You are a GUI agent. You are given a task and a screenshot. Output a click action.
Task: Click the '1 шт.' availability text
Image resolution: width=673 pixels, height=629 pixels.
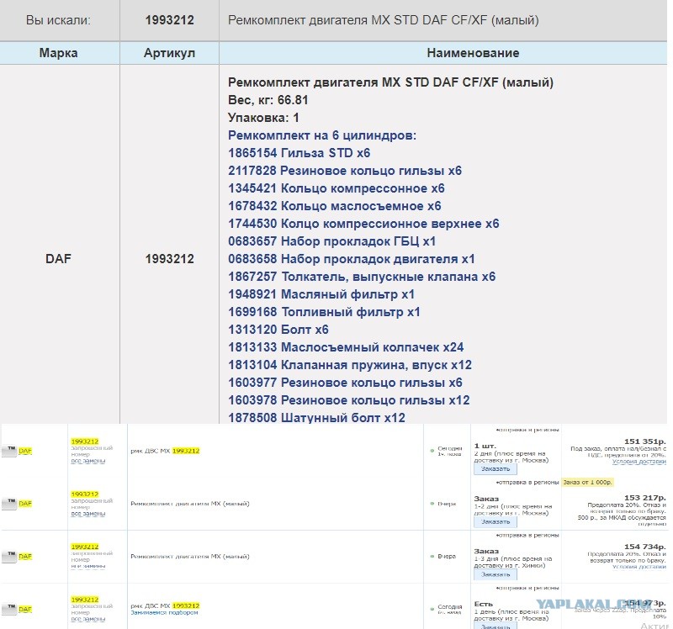(485, 446)
